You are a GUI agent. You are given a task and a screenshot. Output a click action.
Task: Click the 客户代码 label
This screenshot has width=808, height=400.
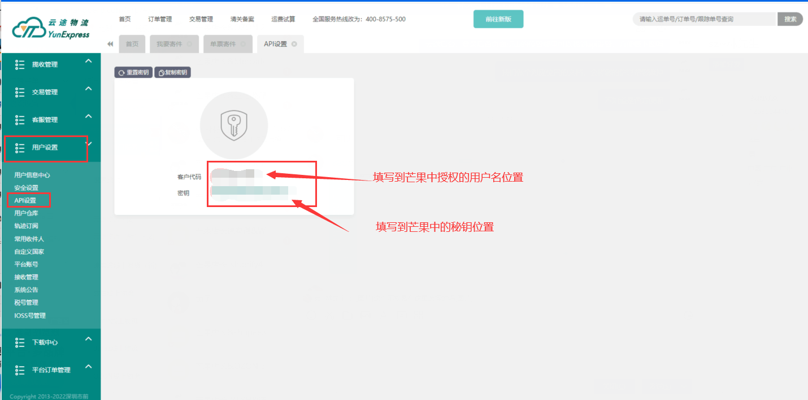pos(189,177)
